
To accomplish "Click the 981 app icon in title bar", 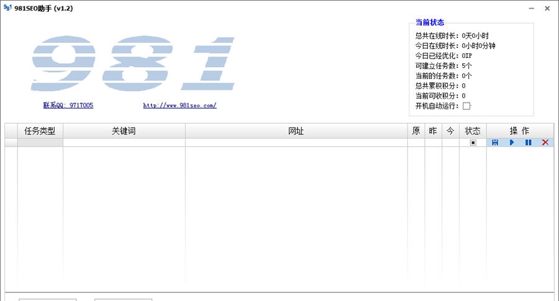I will [7, 7].
